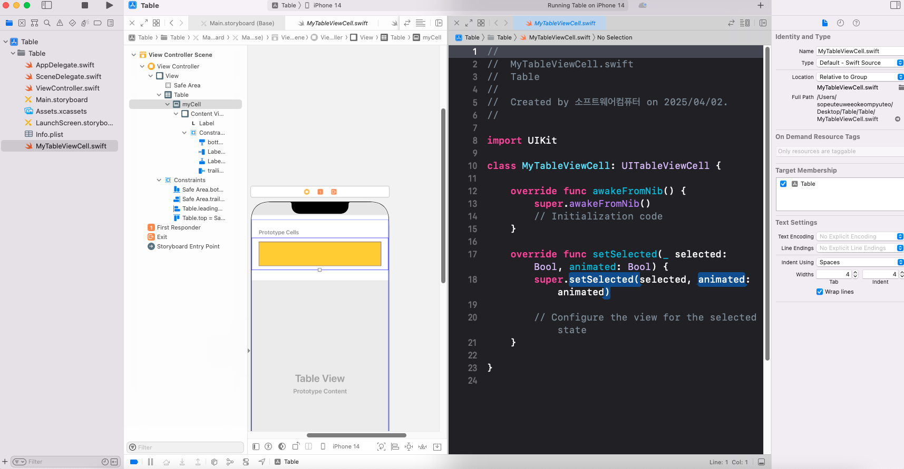
Task: Toggle the debug area button in the status bar
Action: [x=761, y=462]
